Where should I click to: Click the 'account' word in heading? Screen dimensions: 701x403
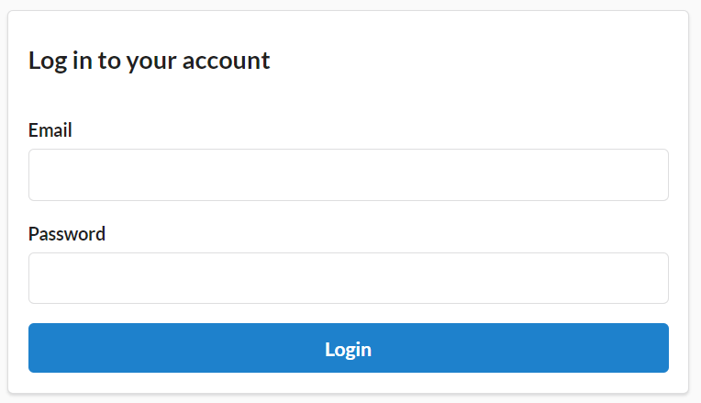[227, 61]
